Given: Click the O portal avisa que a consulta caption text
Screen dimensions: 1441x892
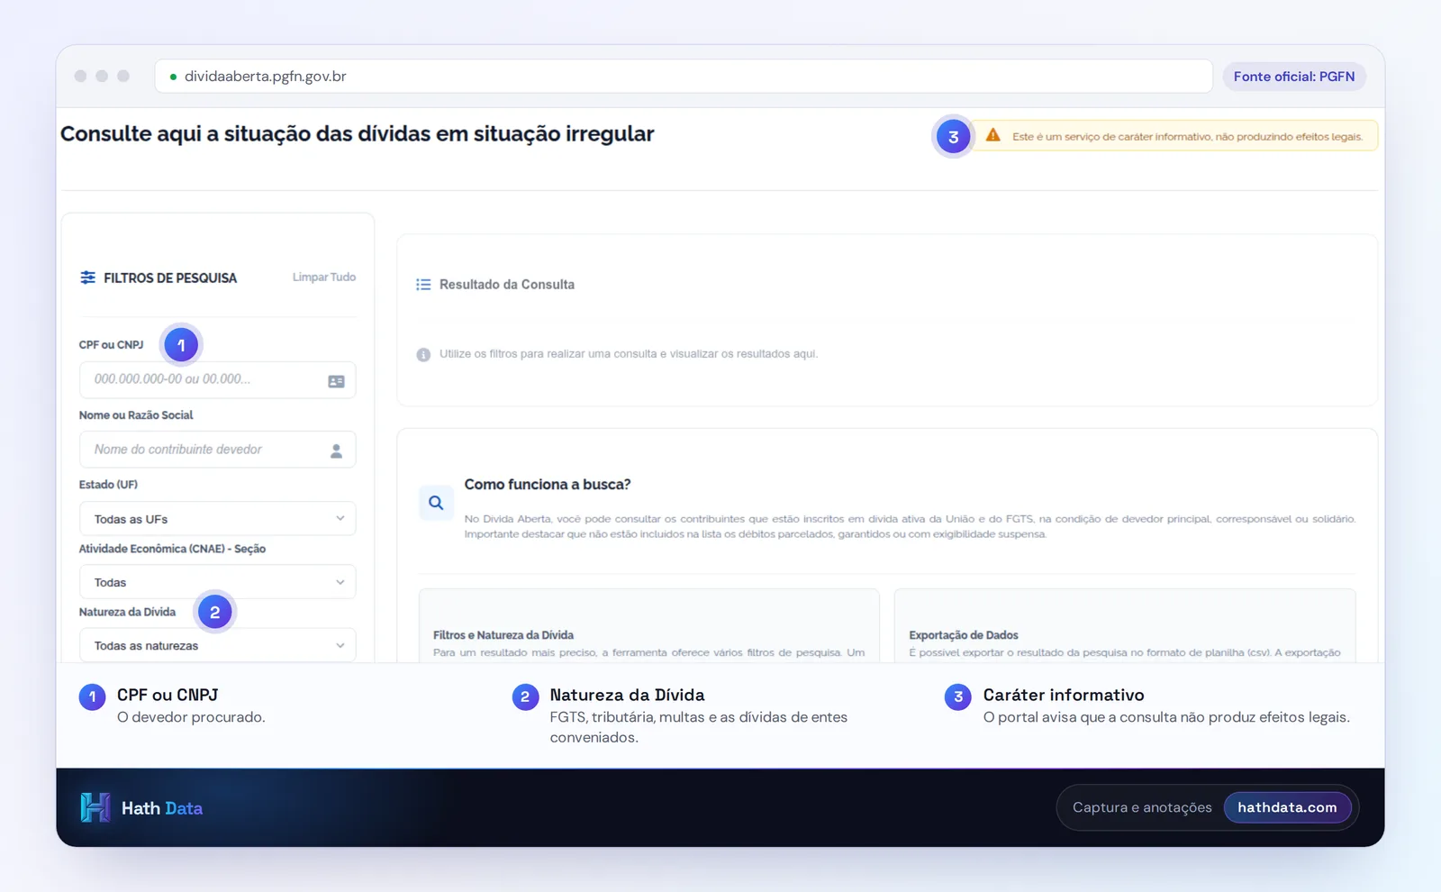Looking at the screenshot, I should [1166, 717].
